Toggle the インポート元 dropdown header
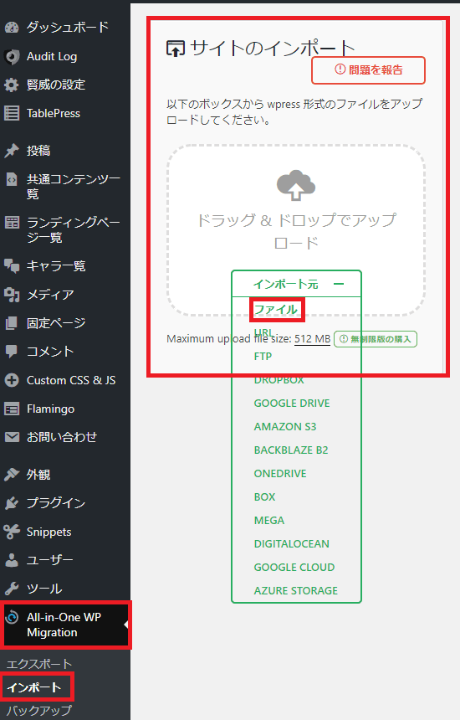The image size is (460, 720). 296,285
